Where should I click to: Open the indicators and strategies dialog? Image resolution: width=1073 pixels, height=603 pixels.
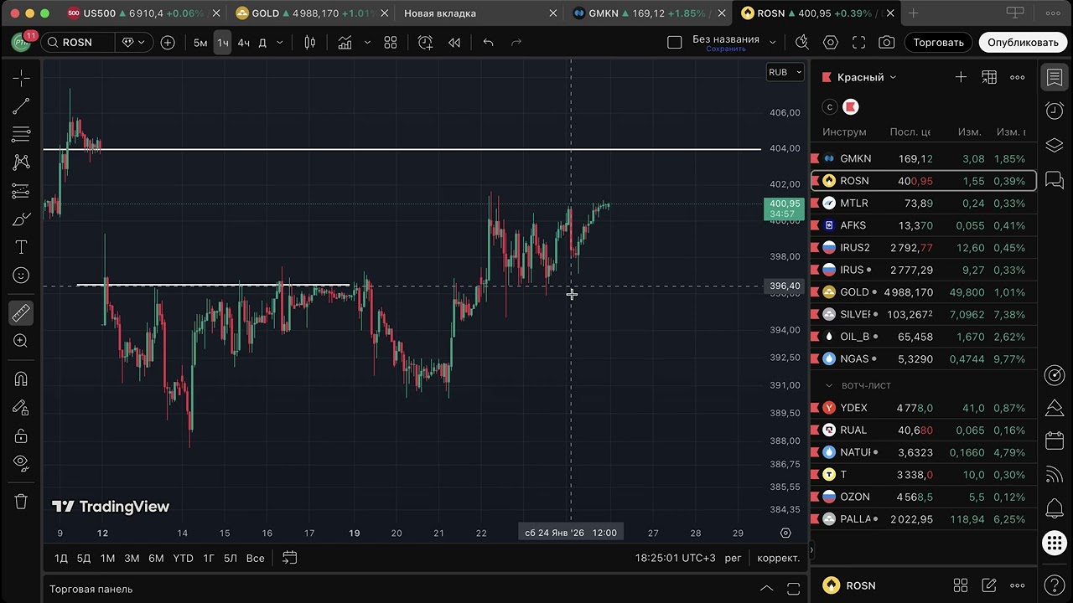pyautogui.click(x=345, y=43)
